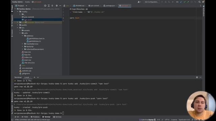The image size is (216, 121).
Task: Open Bookmarks tool window on left strip
Action: click(x=12, y=97)
